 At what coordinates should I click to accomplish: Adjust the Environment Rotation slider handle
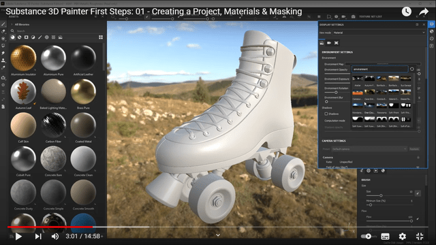(x=336, y=93)
